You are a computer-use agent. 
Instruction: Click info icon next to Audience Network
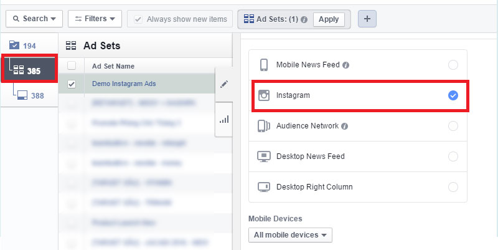(344, 126)
